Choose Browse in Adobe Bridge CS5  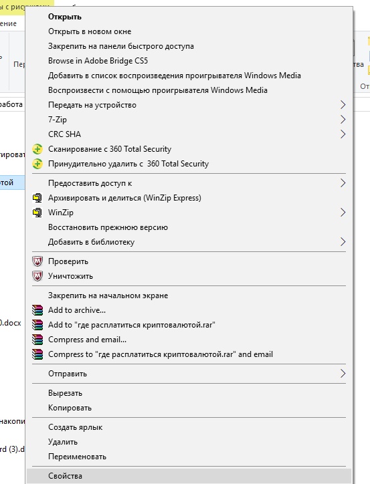click(x=98, y=61)
